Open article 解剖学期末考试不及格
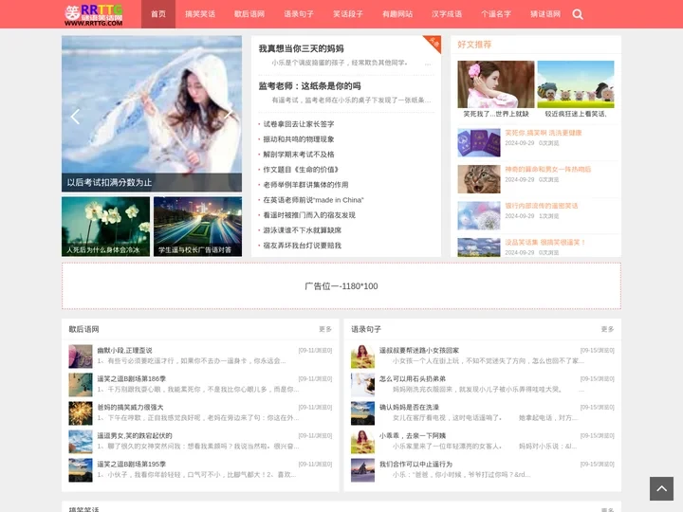 pos(299,155)
